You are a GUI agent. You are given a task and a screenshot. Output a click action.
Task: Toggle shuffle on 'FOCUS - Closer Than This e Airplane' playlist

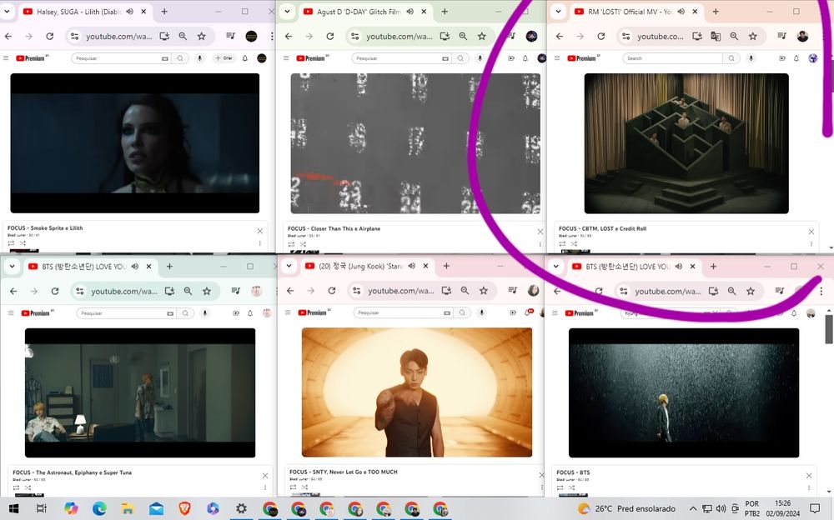pyautogui.click(x=304, y=244)
